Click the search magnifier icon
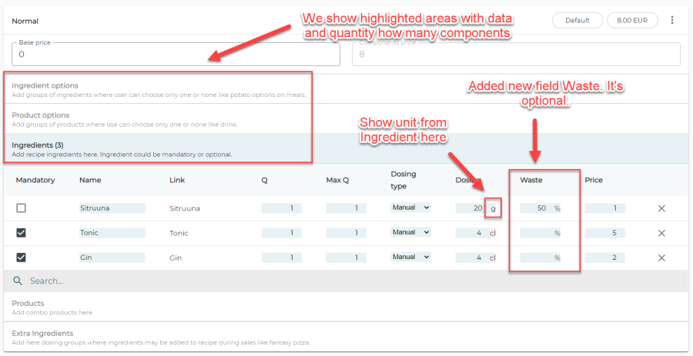The image size is (693, 356). pos(18,281)
